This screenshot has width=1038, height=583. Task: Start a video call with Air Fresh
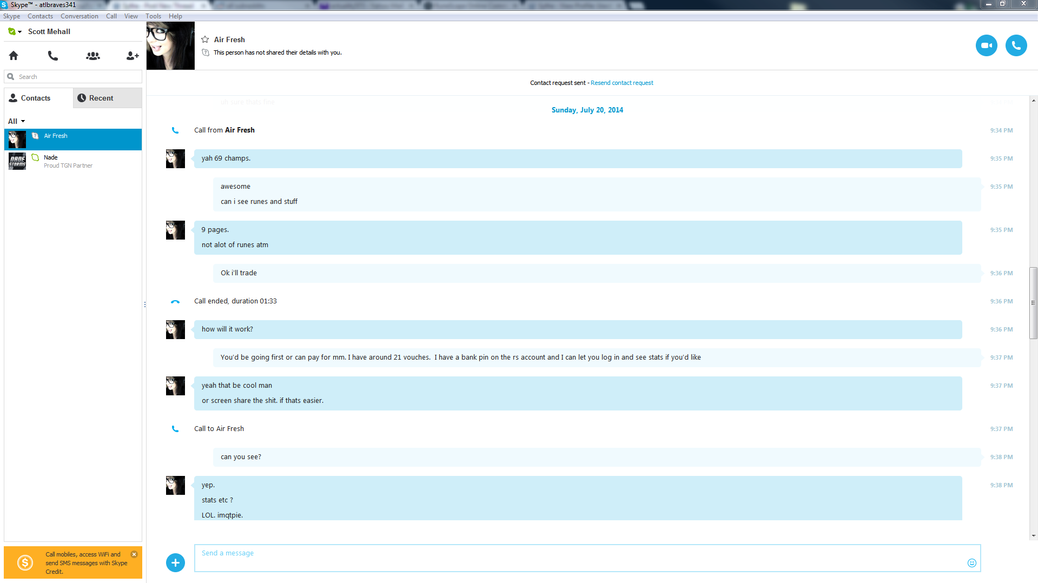[x=987, y=45]
